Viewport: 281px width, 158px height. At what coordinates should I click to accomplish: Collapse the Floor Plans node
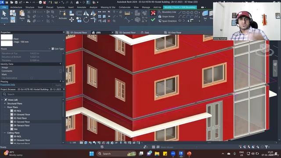[x=5, y=107]
